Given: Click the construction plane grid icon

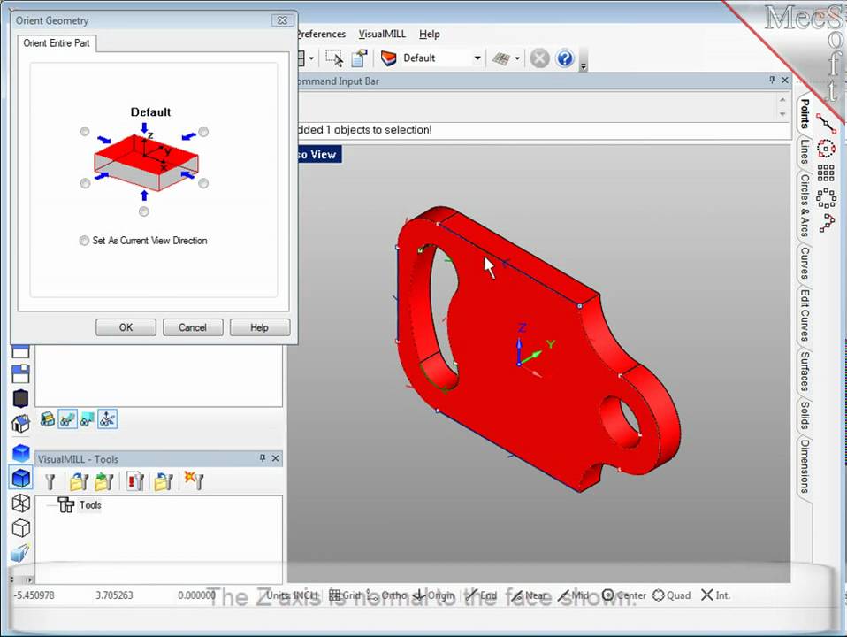Looking at the screenshot, I should tap(500, 58).
